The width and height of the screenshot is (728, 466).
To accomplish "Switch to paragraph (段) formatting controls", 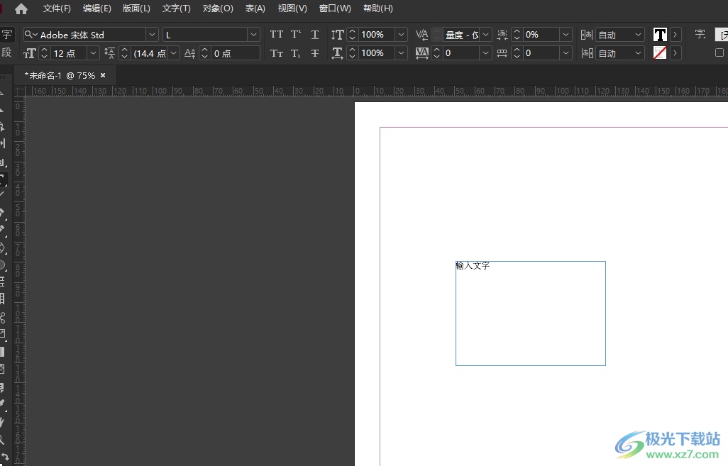I will (6, 52).
